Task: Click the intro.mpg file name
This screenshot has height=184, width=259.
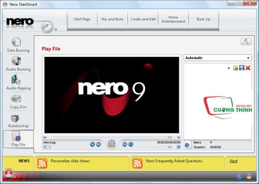Action: tap(49, 143)
